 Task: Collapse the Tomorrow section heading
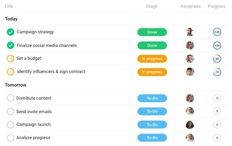(16, 85)
